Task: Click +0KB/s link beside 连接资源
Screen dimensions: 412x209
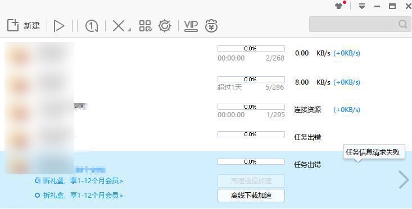Action: pyautogui.click(x=347, y=110)
